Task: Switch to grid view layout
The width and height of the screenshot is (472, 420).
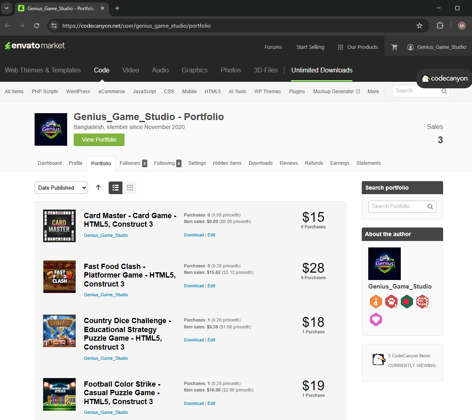Action: tap(130, 188)
